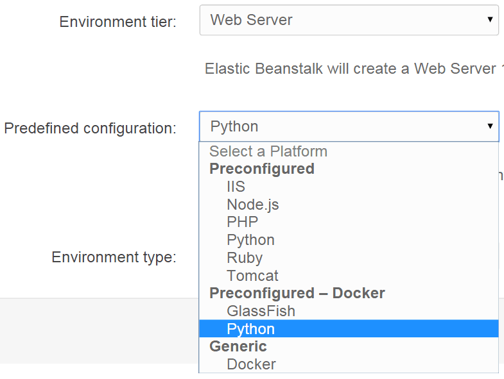Pick Ruby from the platform list
This screenshot has width=504, height=379.
[244, 258]
